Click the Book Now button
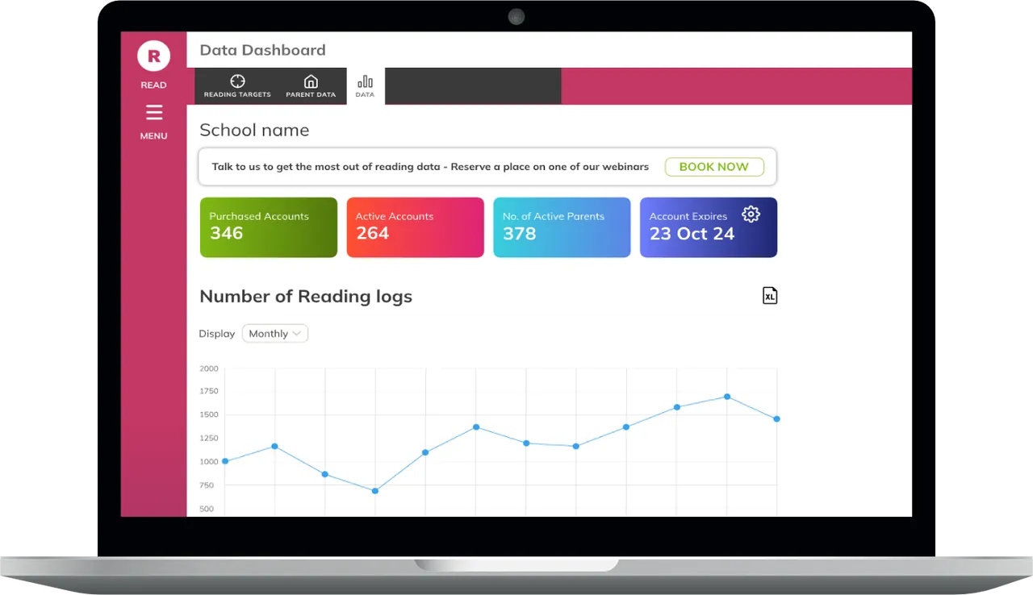Viewport: 1033px width, 595px height. (x=714, y=167)
